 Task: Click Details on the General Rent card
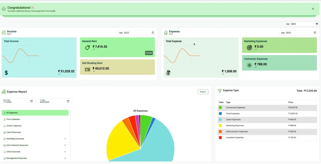tap(149, 53)
